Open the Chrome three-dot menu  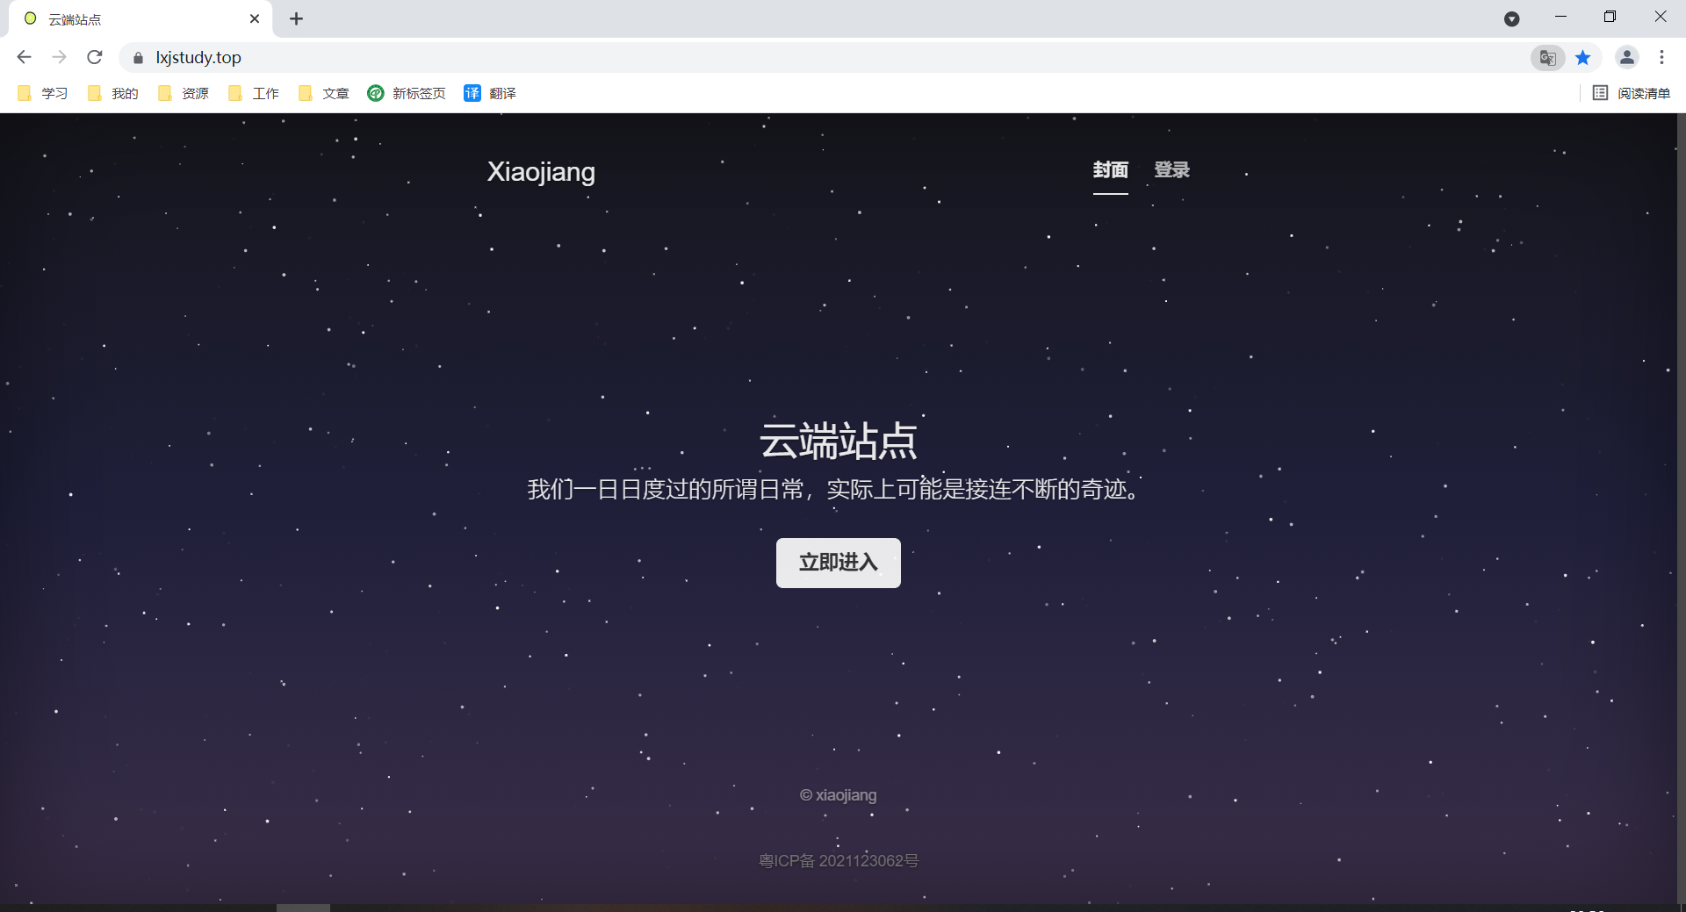1661,57
